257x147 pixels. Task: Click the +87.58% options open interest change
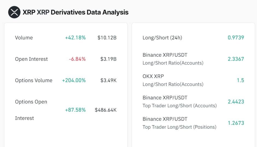(75, 110)
